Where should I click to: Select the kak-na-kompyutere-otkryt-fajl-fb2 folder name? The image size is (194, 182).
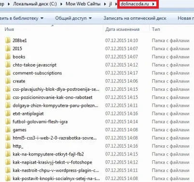tap(48, 154)
